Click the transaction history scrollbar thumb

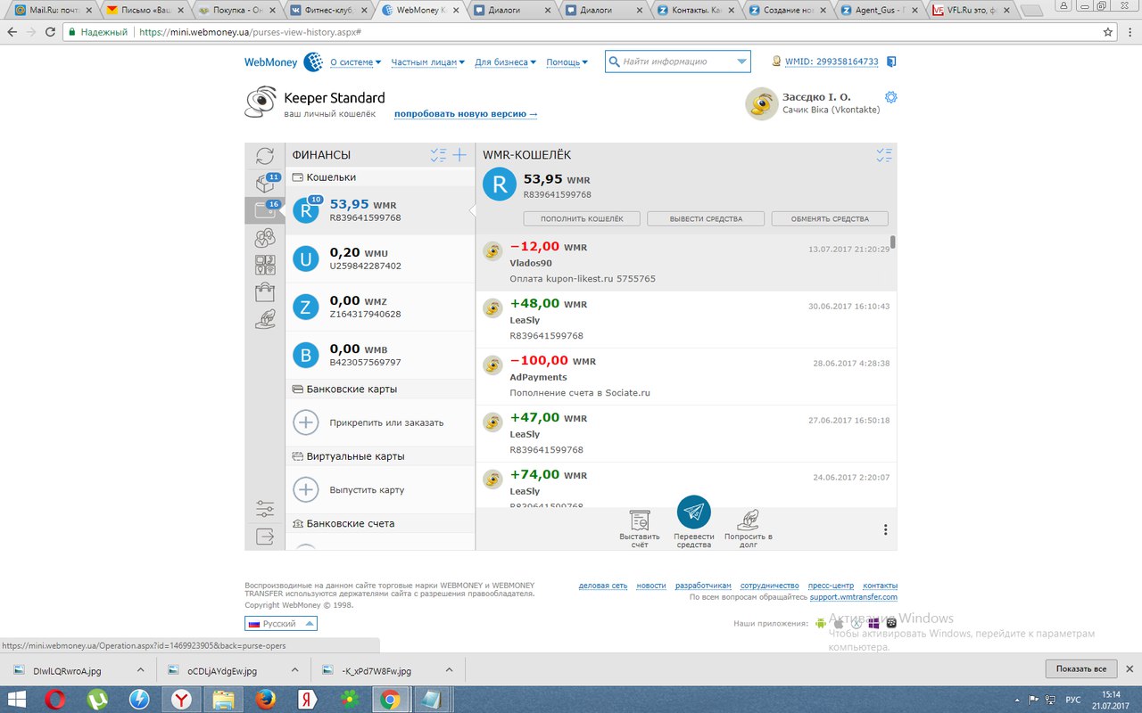click(x=893, y=242)
